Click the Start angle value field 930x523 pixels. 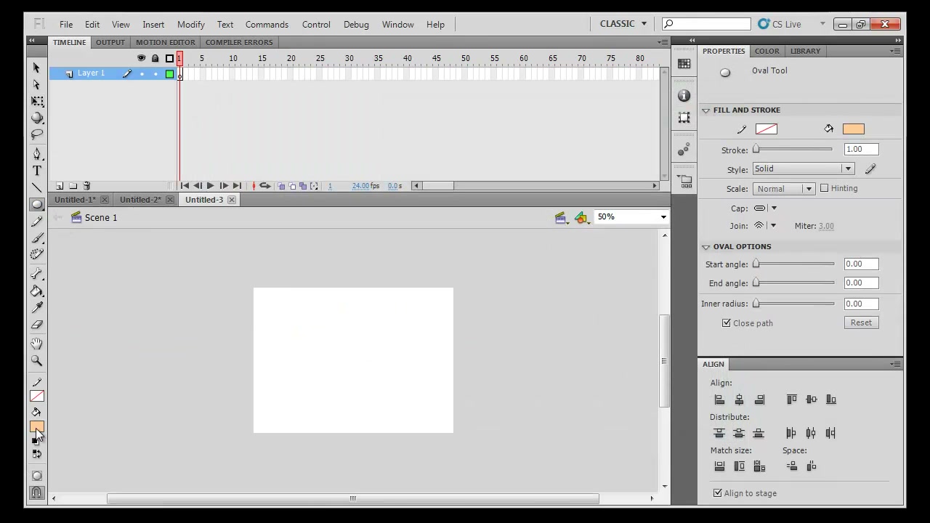click(x=861, y=264)
